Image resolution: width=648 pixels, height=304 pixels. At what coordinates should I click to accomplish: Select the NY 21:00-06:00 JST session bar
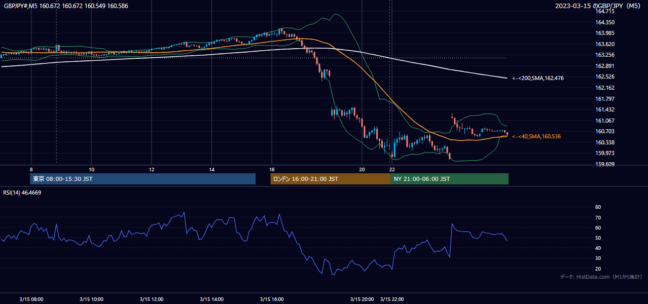pos(450,179)
